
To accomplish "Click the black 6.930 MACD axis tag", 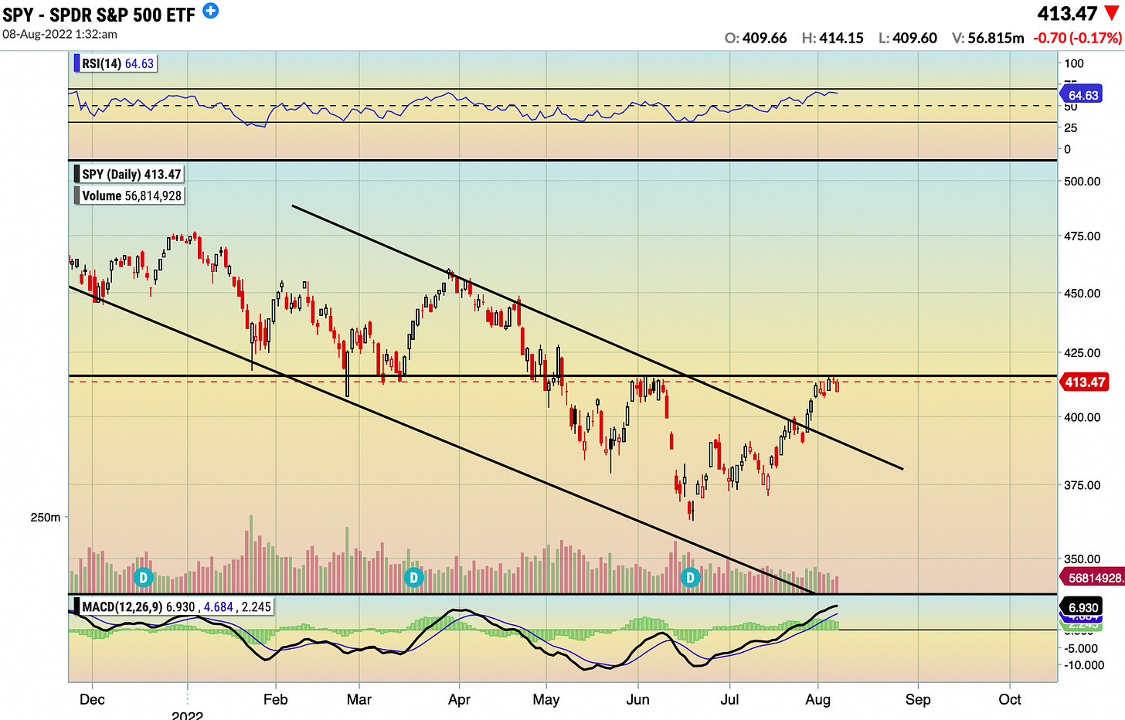I will click(x=1083, y=607).
